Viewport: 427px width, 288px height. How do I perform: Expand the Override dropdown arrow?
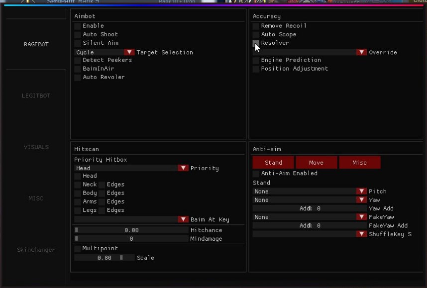(361, 52)
